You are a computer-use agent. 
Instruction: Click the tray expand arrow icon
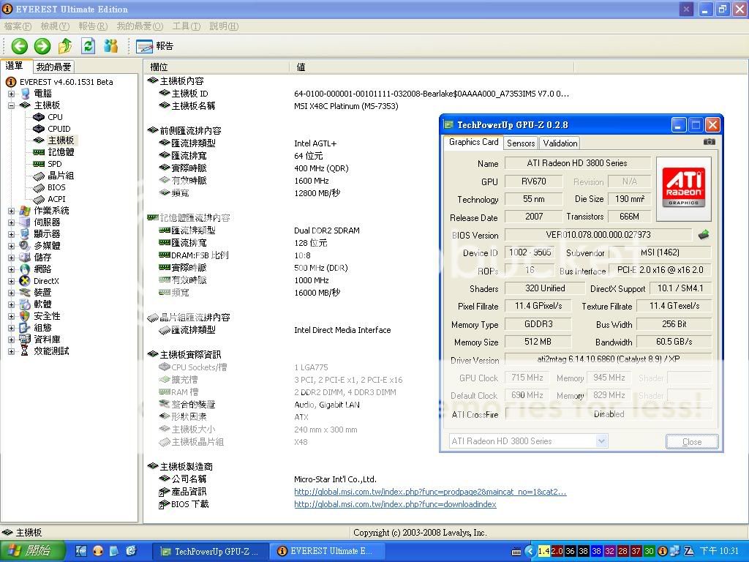(530, 551)
